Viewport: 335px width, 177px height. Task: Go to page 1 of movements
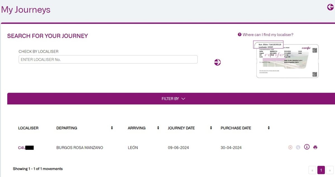coord(321,170)
